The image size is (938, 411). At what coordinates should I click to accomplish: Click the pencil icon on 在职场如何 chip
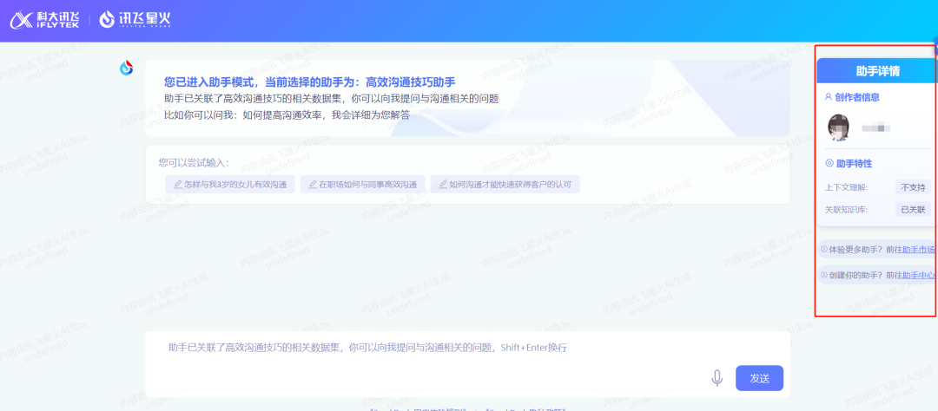click(313, 185)
